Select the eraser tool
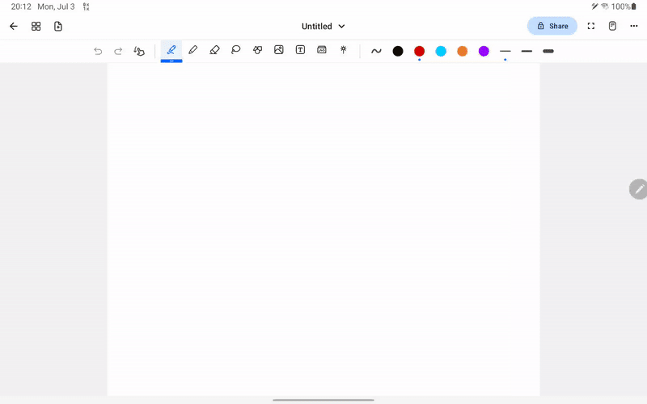The image size is (647, 404). tap(214, 50)
